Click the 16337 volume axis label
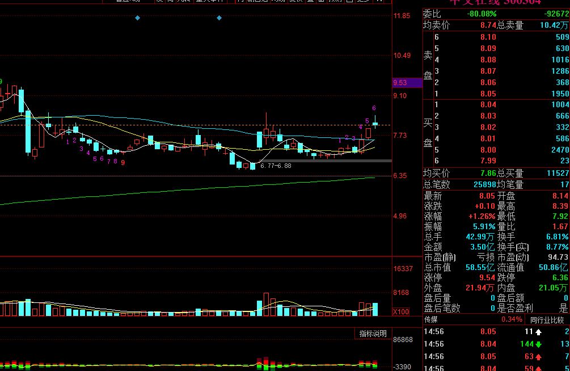This screenshot has width=570, height=371. (x=403, y=269)
